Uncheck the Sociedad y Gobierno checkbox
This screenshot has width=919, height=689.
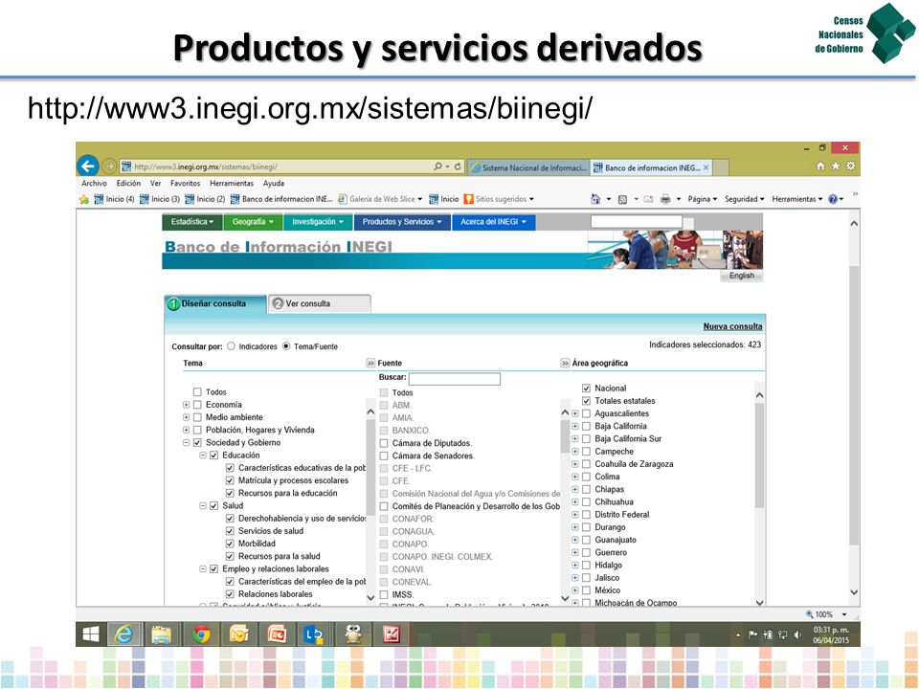coord(197,442)
